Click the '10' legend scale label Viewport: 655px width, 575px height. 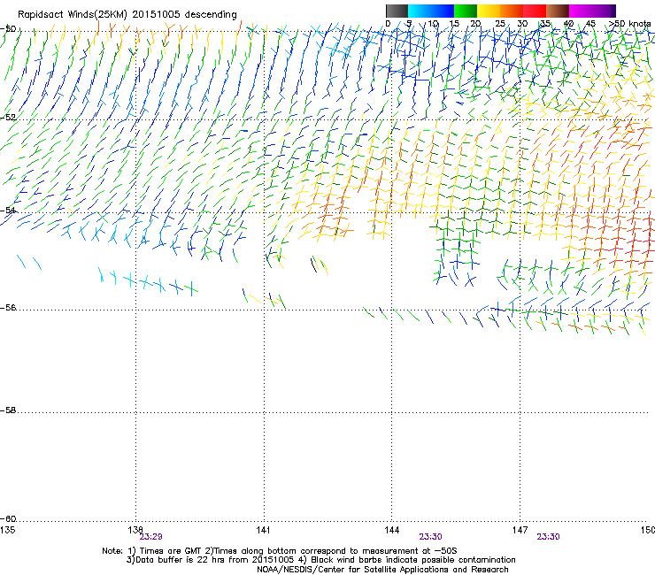[x=433, y=23]
